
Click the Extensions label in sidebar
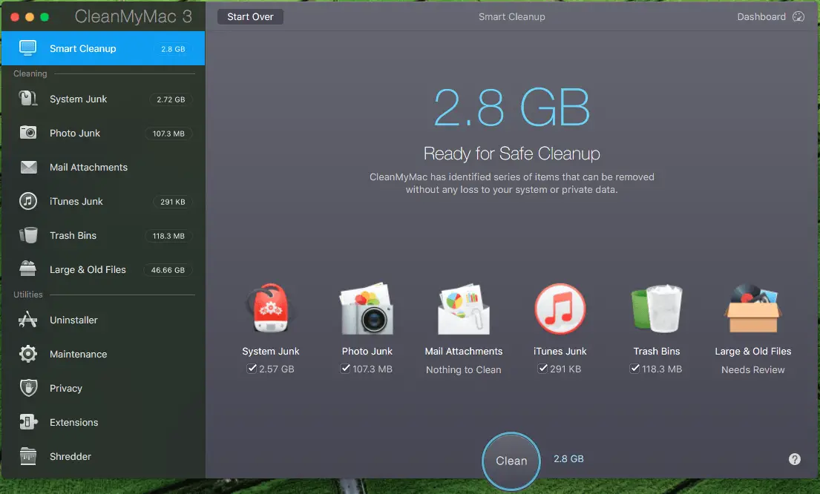[x=73, y=422]
